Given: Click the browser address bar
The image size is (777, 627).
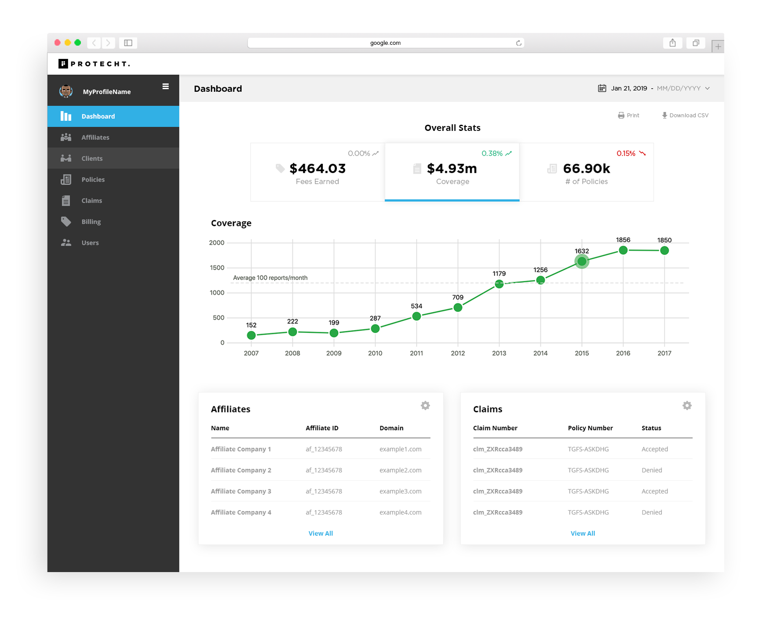Looking at the screenshot, I should [385, 43].
